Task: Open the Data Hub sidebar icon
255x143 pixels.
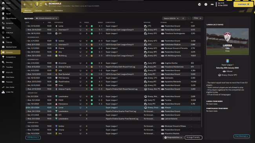Action: pos(3,32)
